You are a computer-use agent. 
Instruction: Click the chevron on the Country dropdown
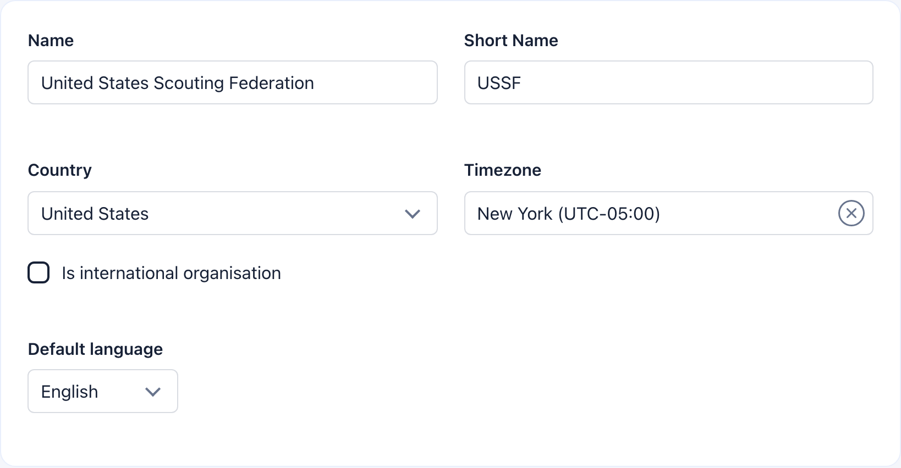pyautogui.click(x=413, y=214)
